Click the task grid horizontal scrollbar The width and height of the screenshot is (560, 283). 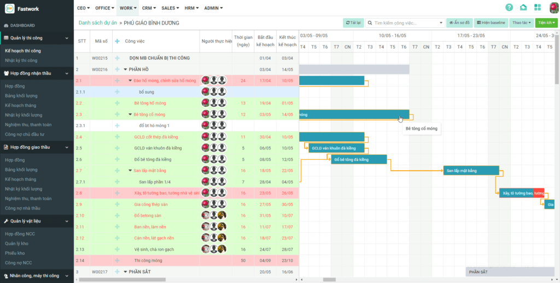(x=121, y=279)
